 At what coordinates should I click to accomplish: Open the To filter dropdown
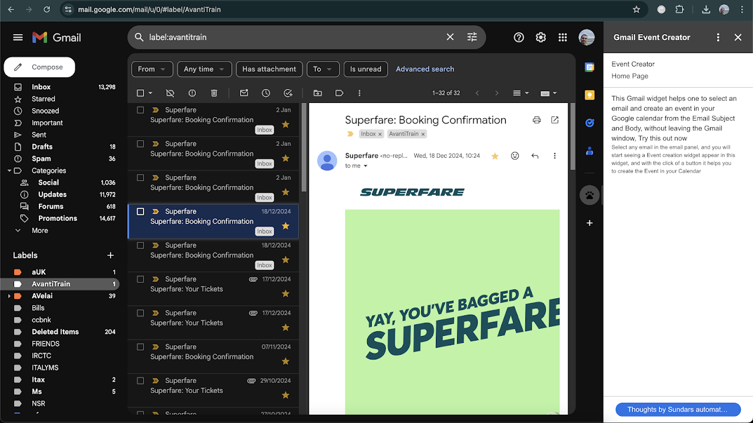pos(323,69)
